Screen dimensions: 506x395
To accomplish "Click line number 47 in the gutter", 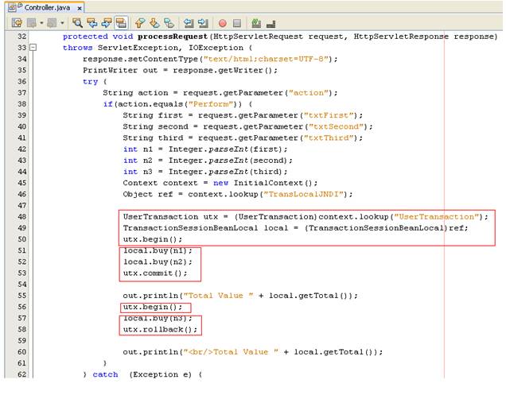I will pos(21,205).
